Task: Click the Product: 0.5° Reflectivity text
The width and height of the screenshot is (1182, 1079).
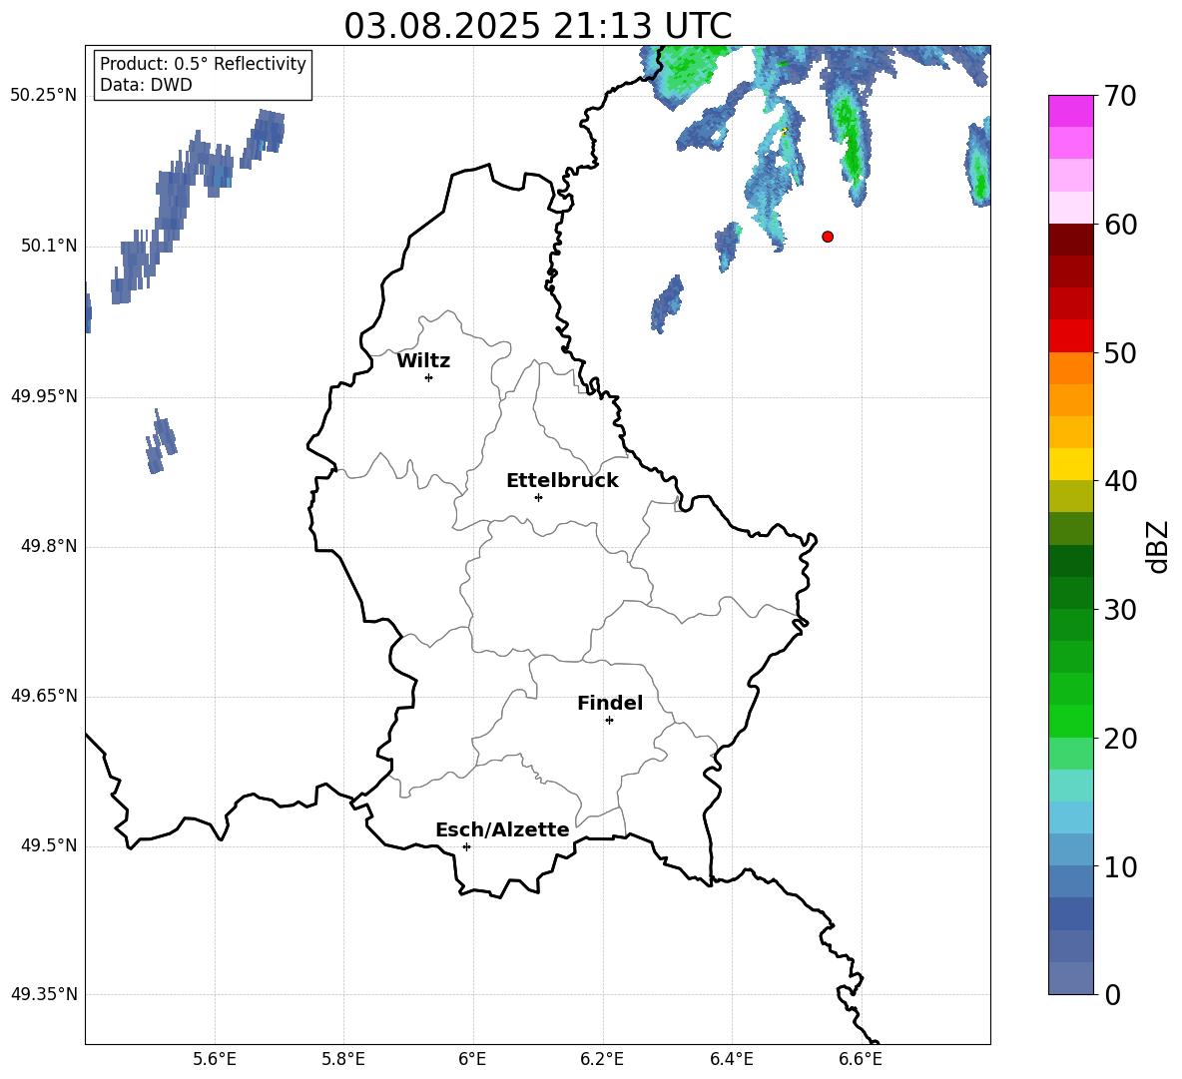Action: pyautogui.click(x=203, y=64)
